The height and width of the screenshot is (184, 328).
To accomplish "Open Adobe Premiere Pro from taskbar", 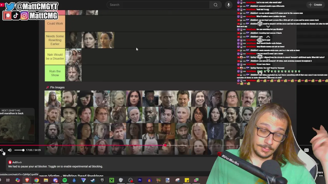I will pyautogui.click(x=140, y=180).
